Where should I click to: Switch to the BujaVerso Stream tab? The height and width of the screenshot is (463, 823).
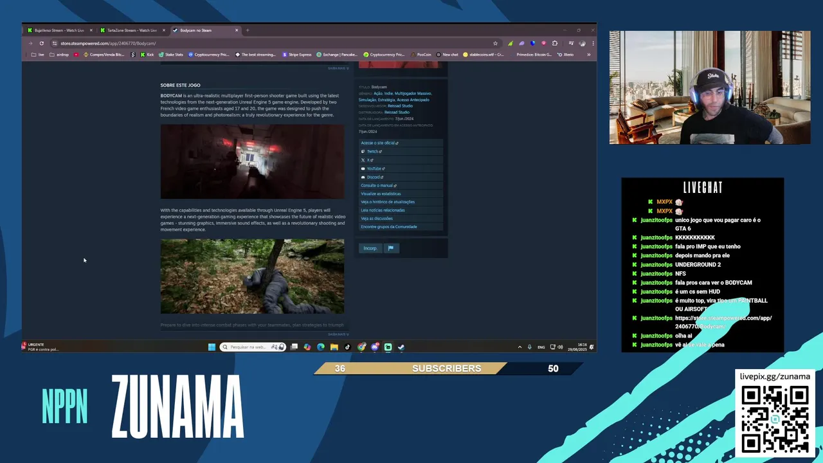[x=59, y=30]
